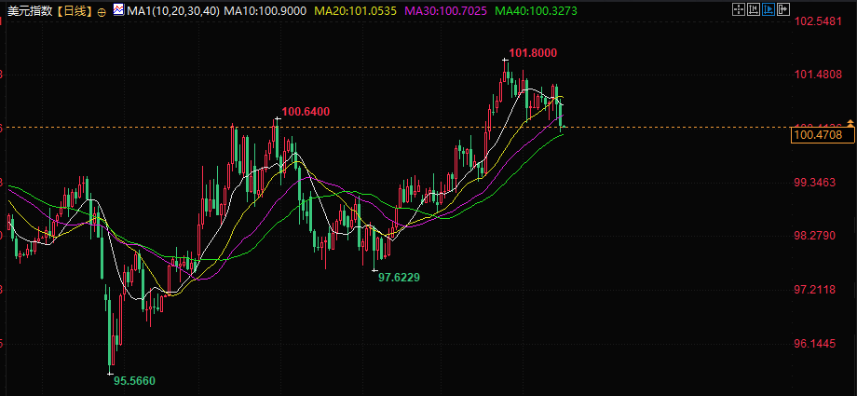Click the crosshair cursor icon
857x396 pixels.
point(739,9)
